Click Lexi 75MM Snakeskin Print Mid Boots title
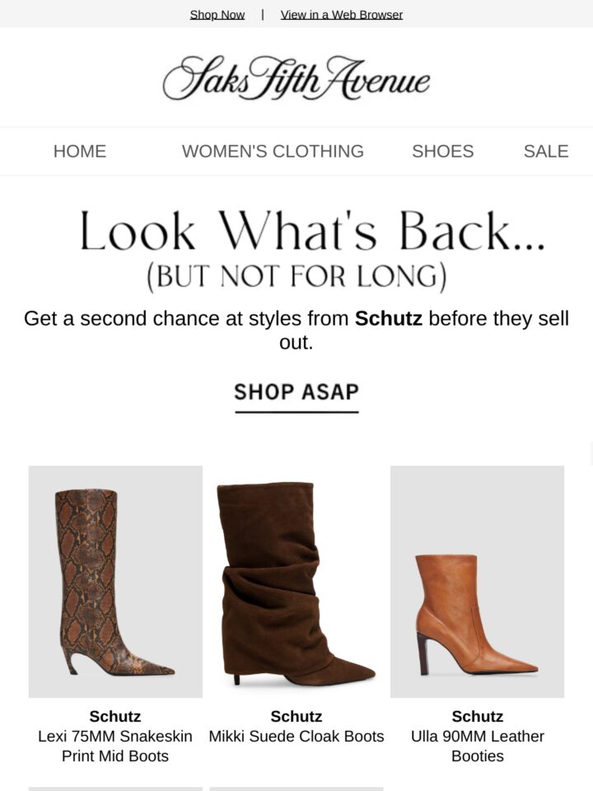 pos(115,746)
